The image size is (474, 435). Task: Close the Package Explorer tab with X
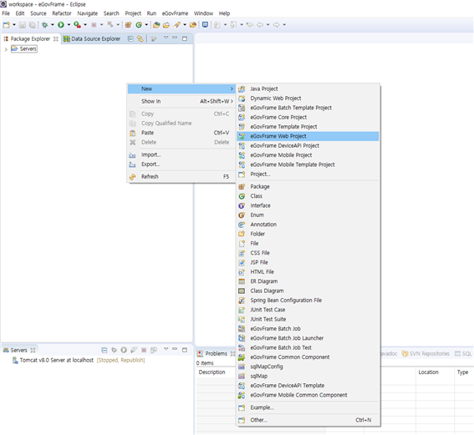(56, 39)
